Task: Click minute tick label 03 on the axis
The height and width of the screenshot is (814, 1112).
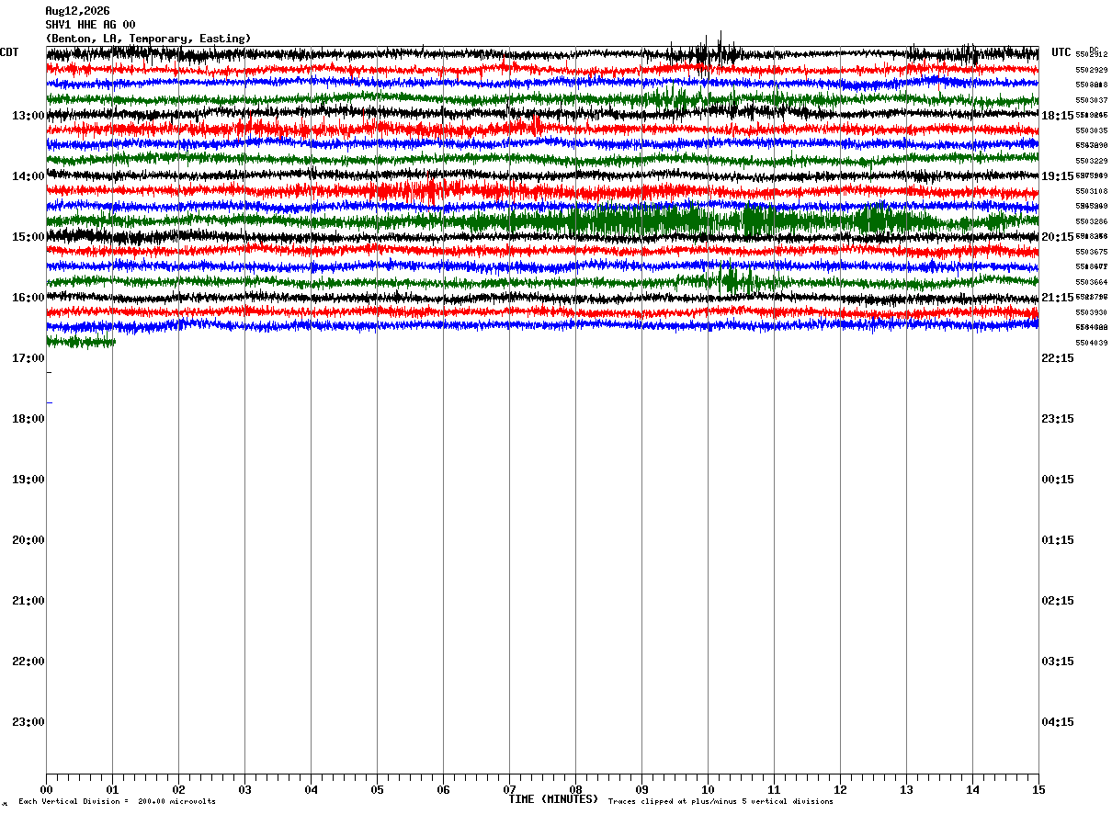Action: 244,789
